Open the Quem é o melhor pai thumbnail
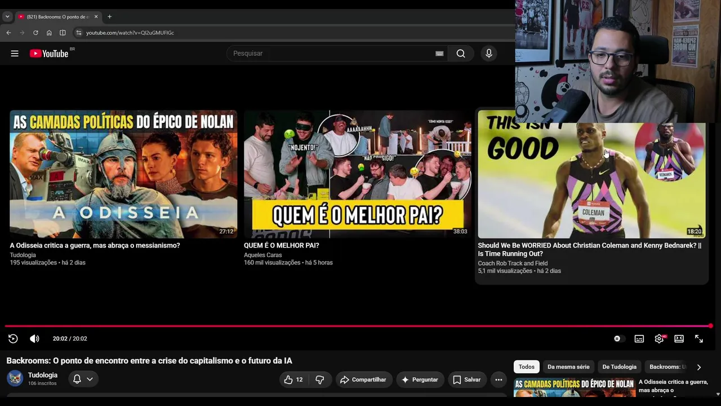This screenshot has height=406, width=721. (x=358, y=174)
